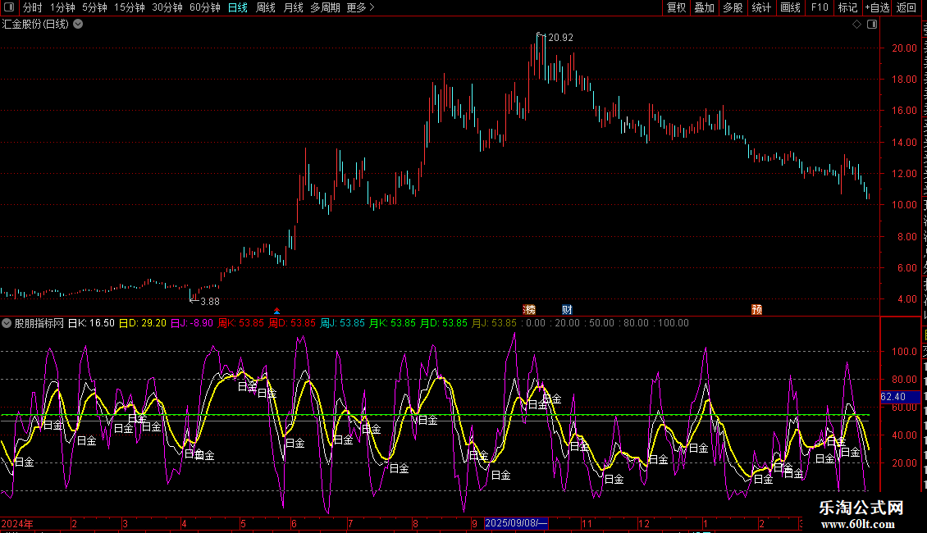The width and height of the screenshot is (927, 533).
Task: Click the highlighted 2025/09/08 date label
Action: [516, 523]
